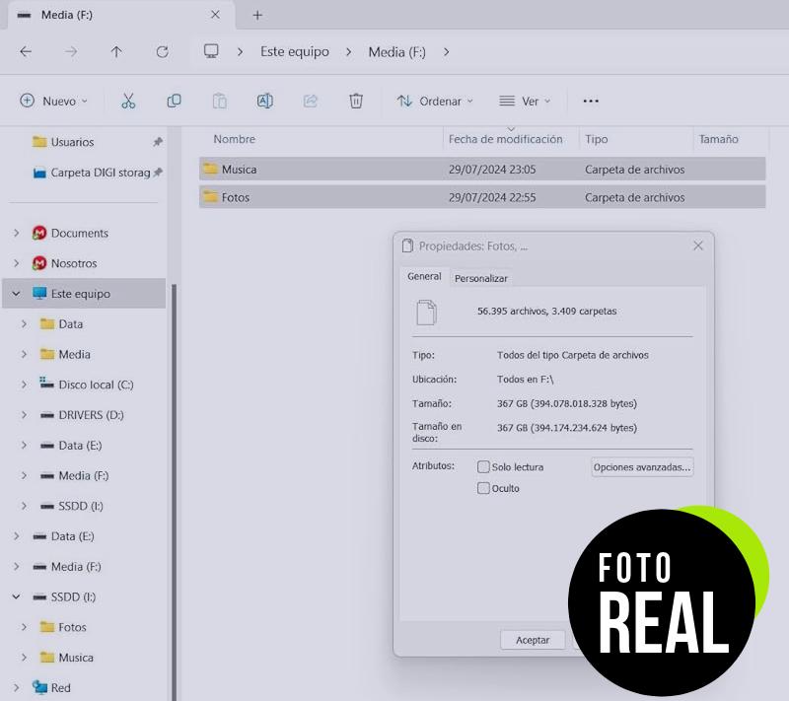The height and width of the screenshot is (701, 789).
Task: Click the Musica date 29/07/2024 23:05
Action: pos(492,170)
